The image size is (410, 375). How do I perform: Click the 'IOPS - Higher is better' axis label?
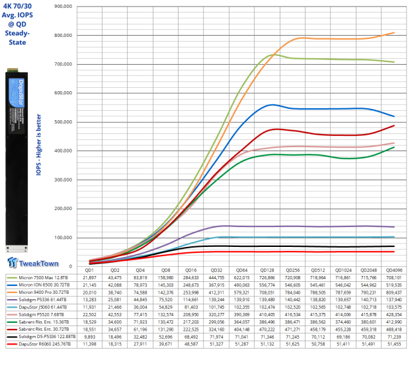(38, 145)
